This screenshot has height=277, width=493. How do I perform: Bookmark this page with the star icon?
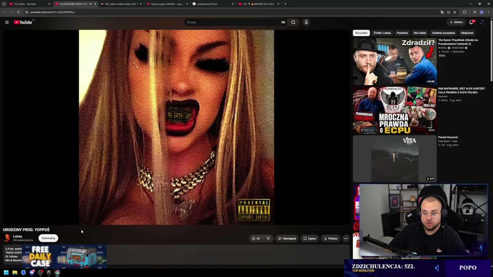pos(454,12)
